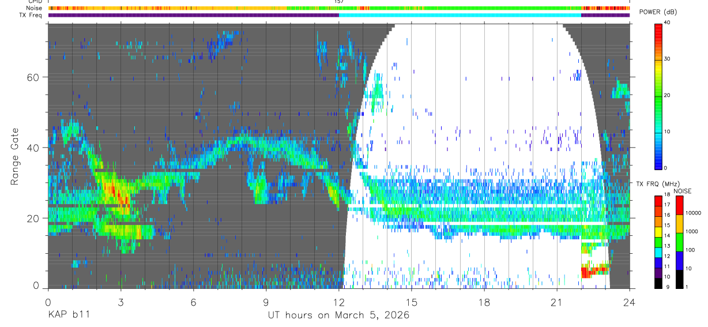Click the black NOISE swatch between 1 and 10
The width and height of the screenshot is (708, 327).
point(680,279)
